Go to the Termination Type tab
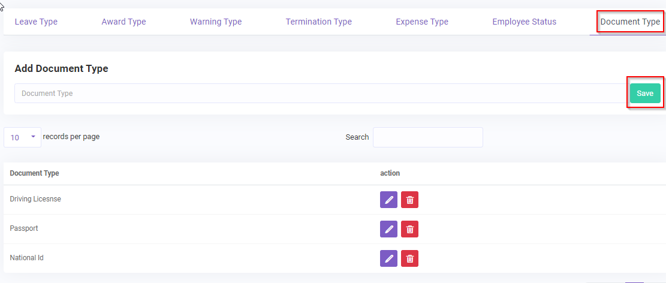This screenshot has height=283, width=666. click(318, 22)
